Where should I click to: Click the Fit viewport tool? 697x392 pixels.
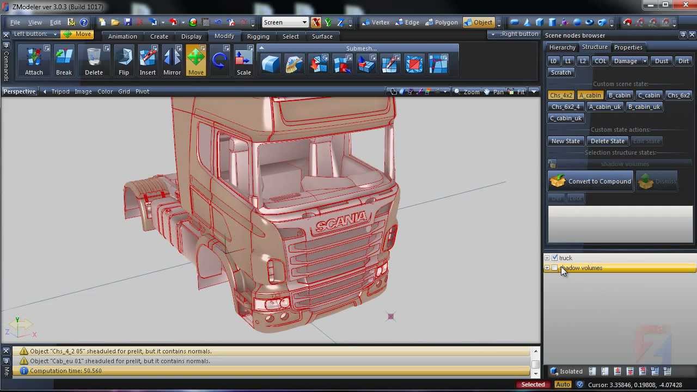pyautogui.click(x=516, y=91)
